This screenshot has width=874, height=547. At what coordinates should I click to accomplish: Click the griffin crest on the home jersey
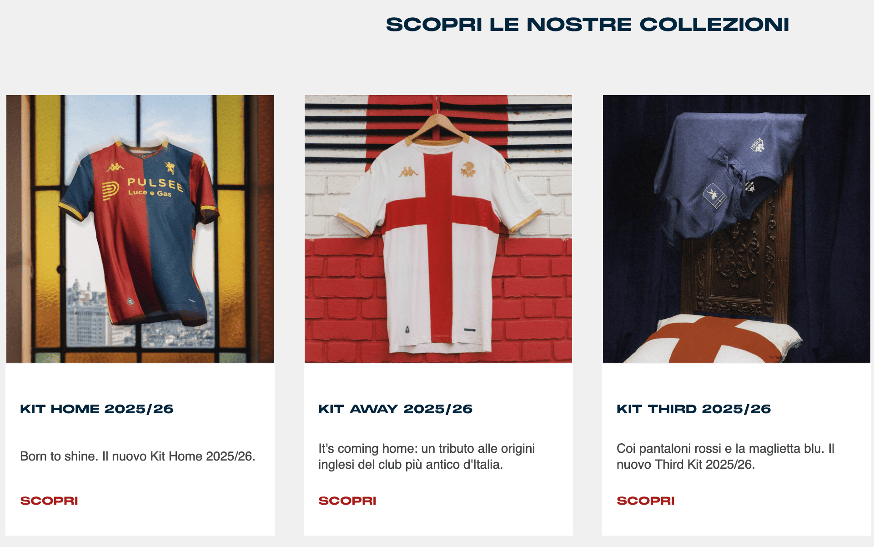[x=170, y=167]
